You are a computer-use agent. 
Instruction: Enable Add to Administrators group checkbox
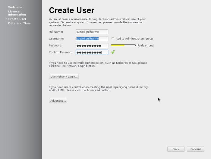pos(113,39)
